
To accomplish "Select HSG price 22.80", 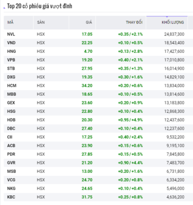I will [87, 111].
